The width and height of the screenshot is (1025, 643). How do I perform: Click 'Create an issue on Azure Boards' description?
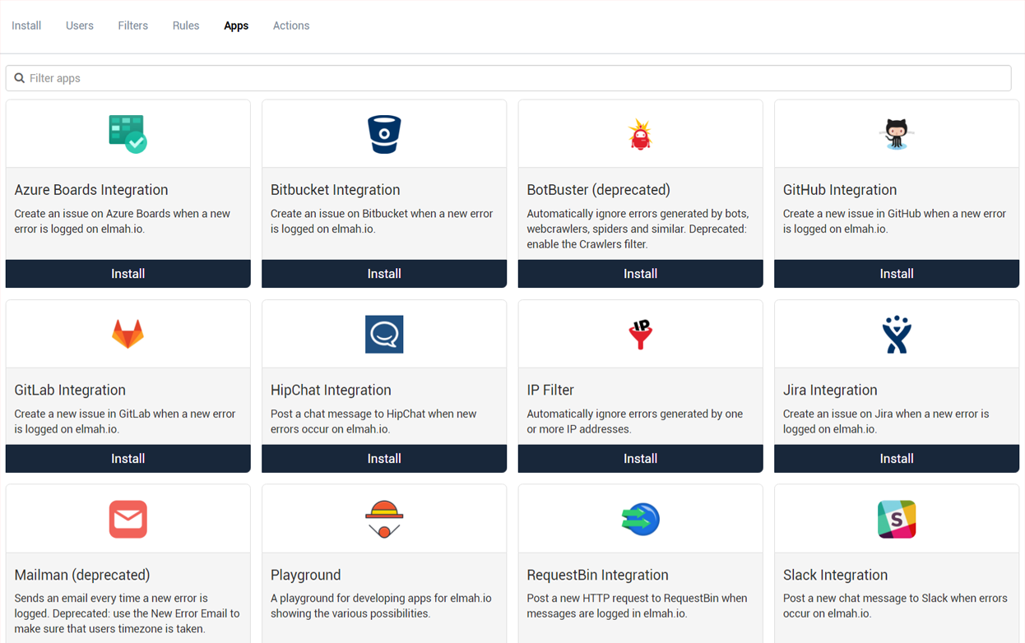pos(123,221)
